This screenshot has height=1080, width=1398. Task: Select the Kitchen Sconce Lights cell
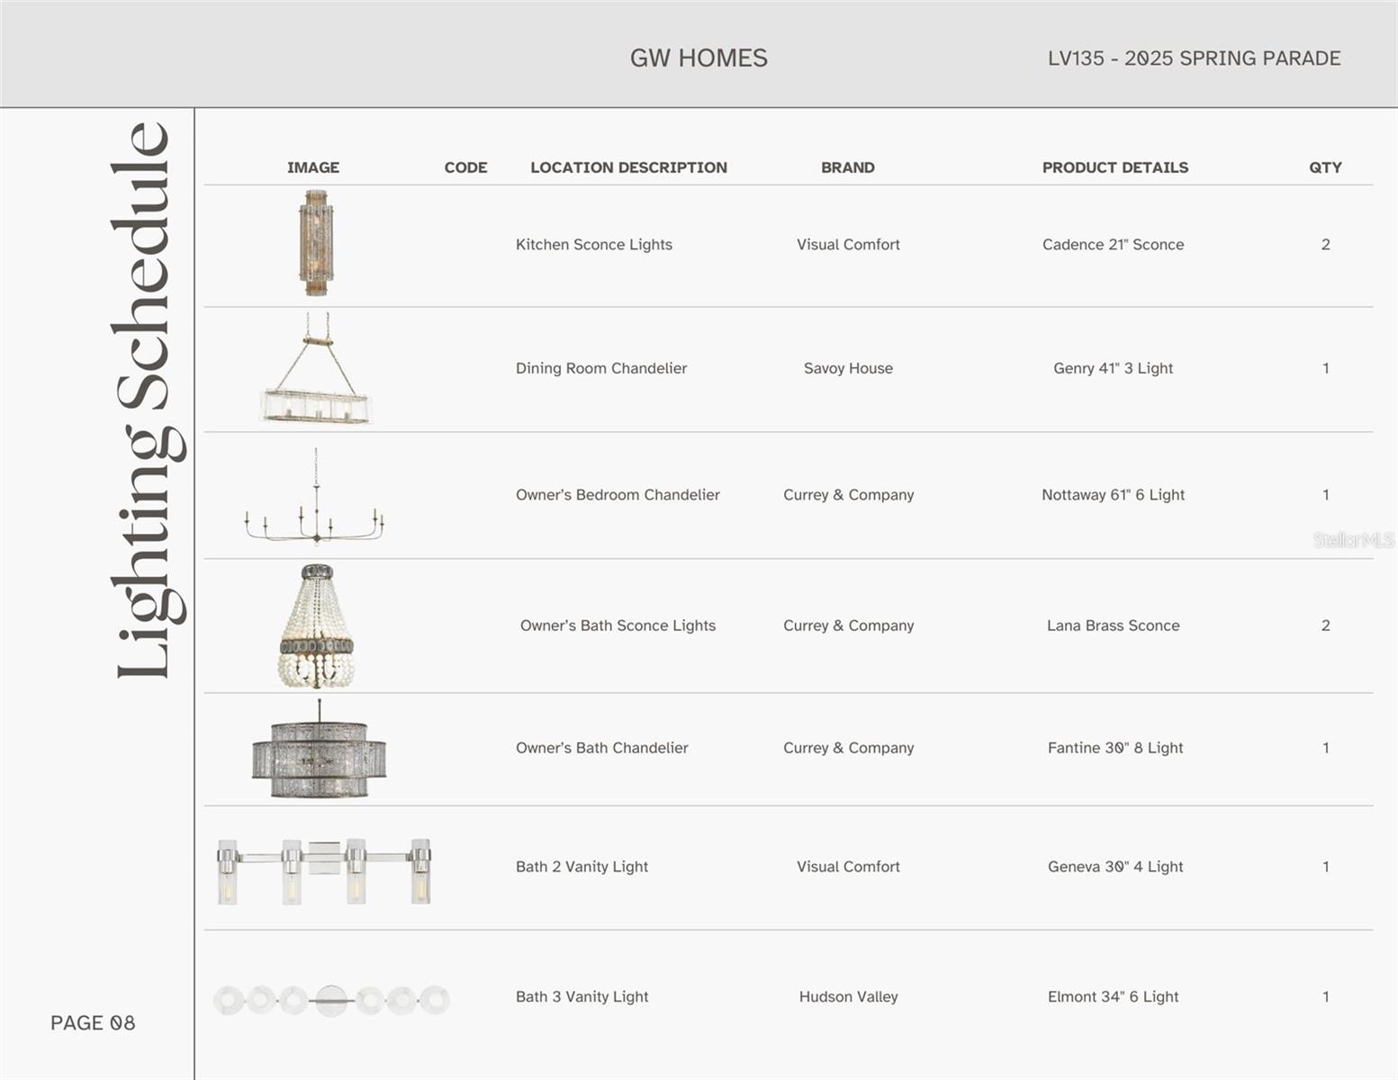coord(594,245)
